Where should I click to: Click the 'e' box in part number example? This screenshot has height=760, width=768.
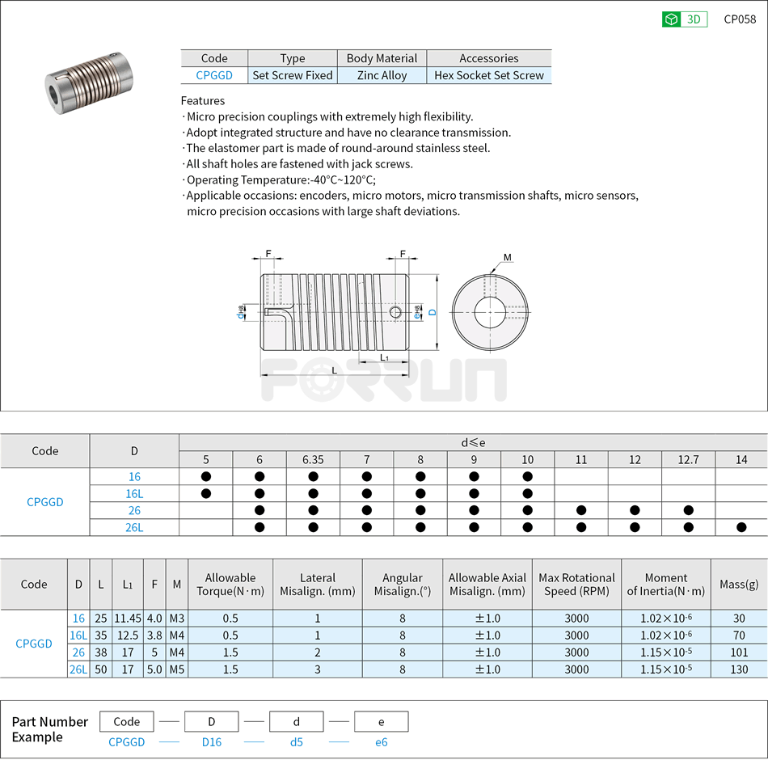381,722
